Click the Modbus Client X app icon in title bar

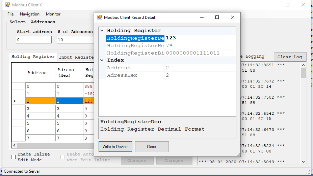(x=7, y=5)
